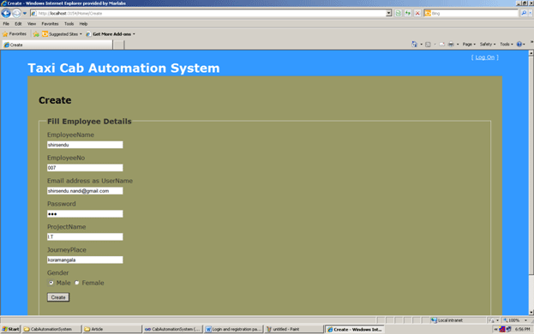Click the Log On link
The height and width of the screenshot is (334, 534).
(485, 57)
